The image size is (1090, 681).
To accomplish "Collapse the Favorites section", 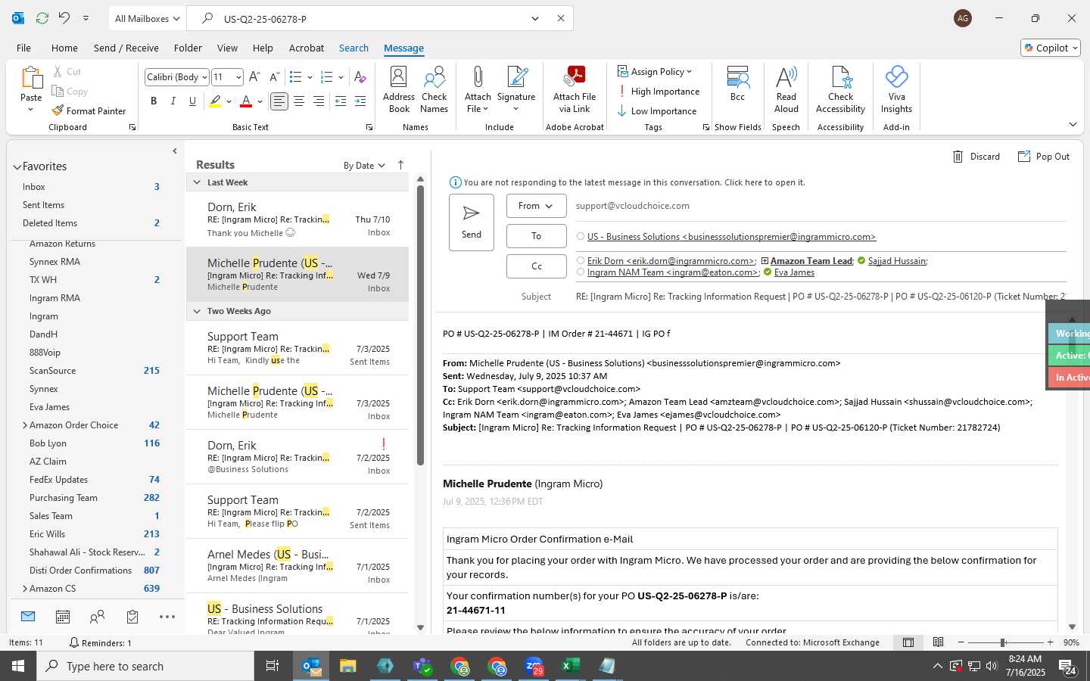I will [x=17, y=166].
